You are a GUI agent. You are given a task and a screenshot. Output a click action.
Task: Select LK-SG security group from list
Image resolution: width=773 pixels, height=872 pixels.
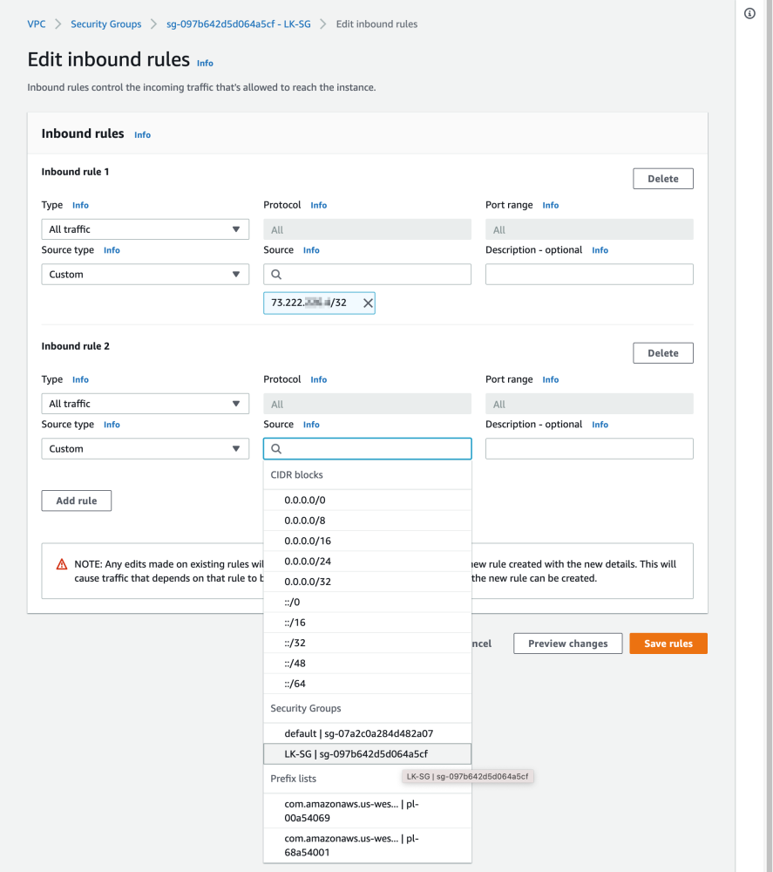coord(356,754)
